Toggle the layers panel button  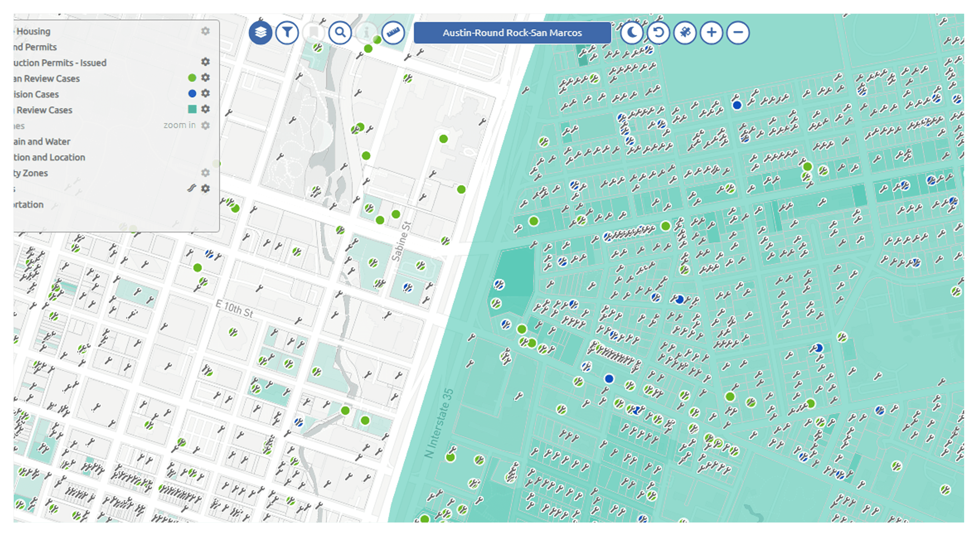click(260, 33)
